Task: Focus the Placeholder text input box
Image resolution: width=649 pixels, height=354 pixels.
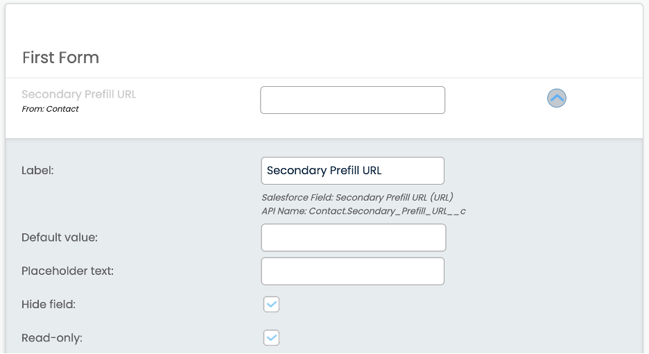Action: (x=352, y=271)
